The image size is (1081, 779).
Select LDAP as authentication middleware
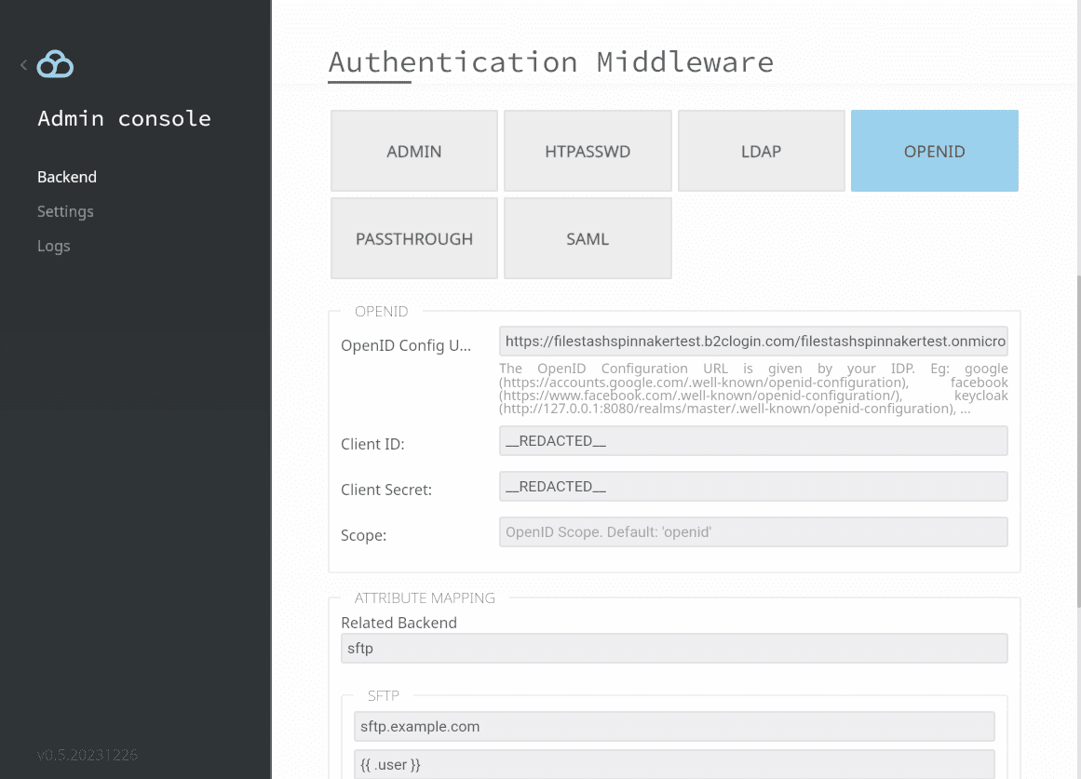[761, 151]
